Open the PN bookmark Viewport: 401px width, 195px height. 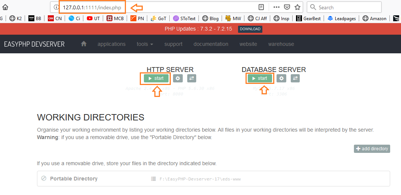pos(137,18)
